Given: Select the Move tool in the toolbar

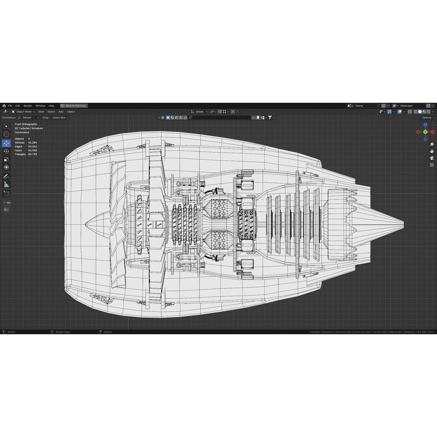Looking at the screenshot, I should pyautogui.click(x=6, y=142).
